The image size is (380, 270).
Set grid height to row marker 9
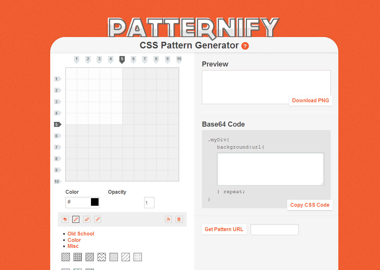[x=57, y=170]
